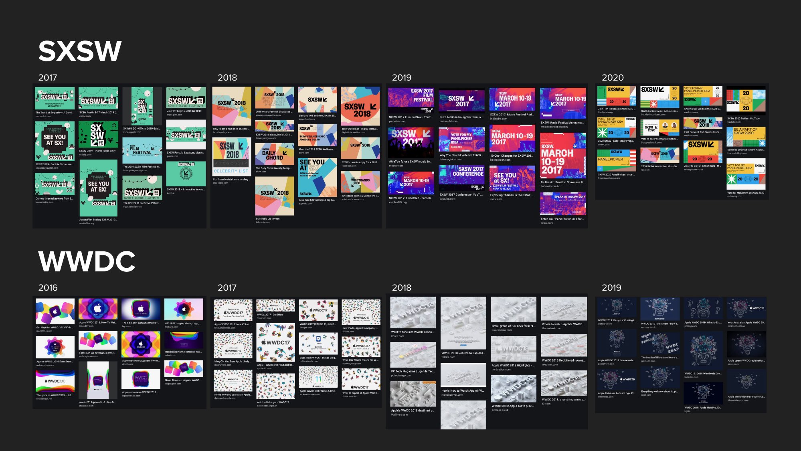Click the 'WWDC 2019: Design a Winning' thumbnail

tap(617, 308)
